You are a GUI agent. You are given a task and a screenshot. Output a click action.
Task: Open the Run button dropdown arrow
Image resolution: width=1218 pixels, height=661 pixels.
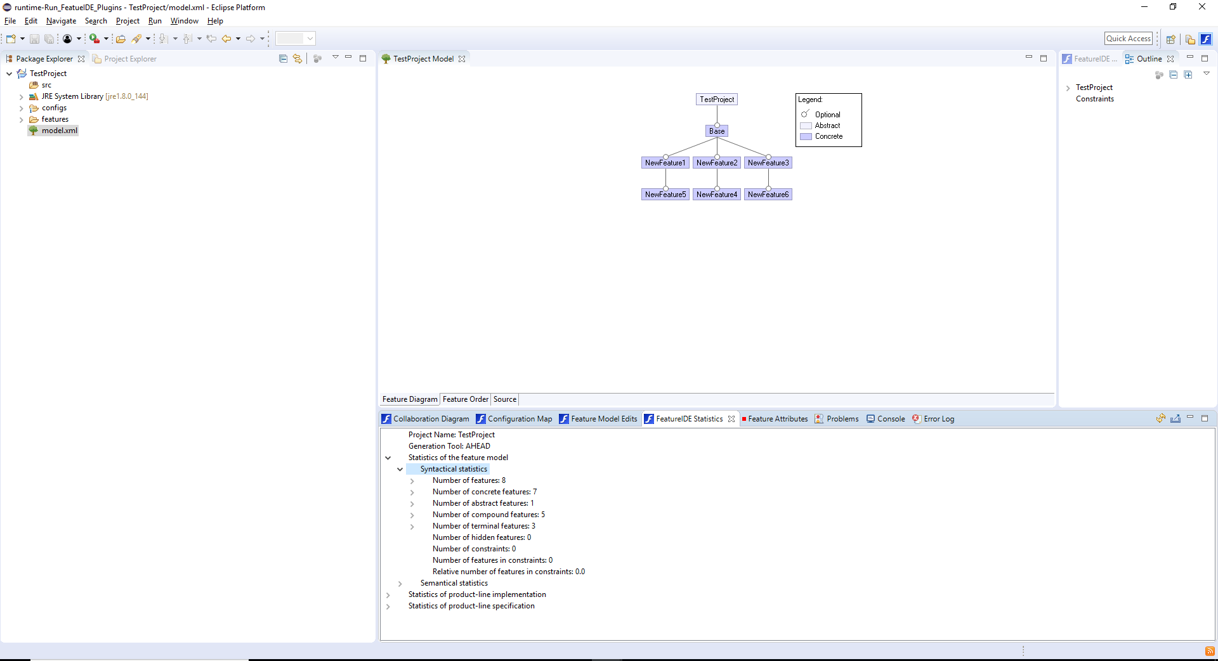(x=106, y=39)
